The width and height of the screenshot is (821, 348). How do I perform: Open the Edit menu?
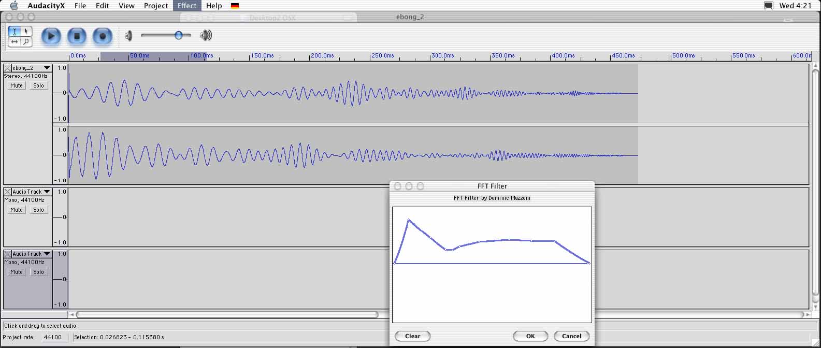click(x=103, y=6)
